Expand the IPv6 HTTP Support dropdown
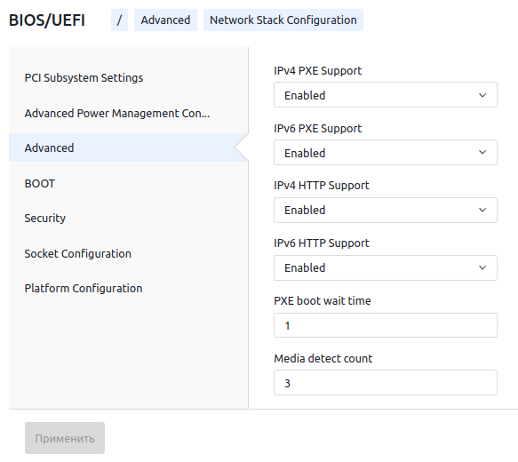This screenshot has height=462, width=518. 386,267
